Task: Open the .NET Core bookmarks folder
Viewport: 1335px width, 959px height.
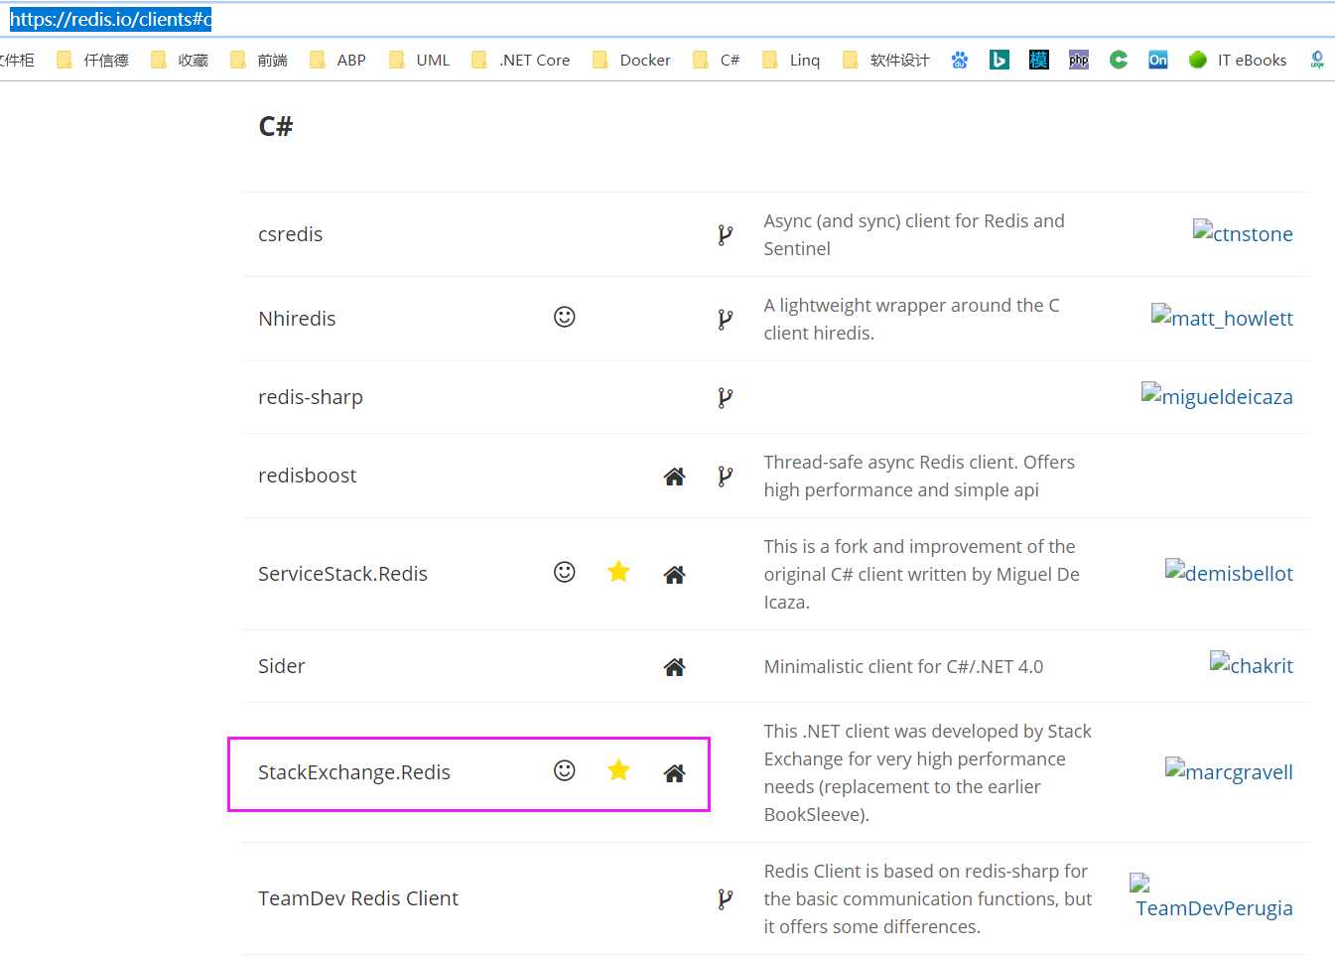Action: 521,60
